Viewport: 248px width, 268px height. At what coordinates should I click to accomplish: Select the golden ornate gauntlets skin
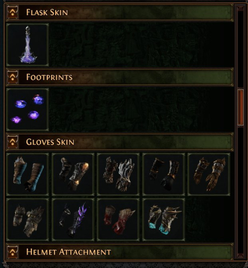[x=209, y=175]
